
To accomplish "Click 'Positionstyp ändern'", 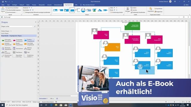I will (117, 12).
